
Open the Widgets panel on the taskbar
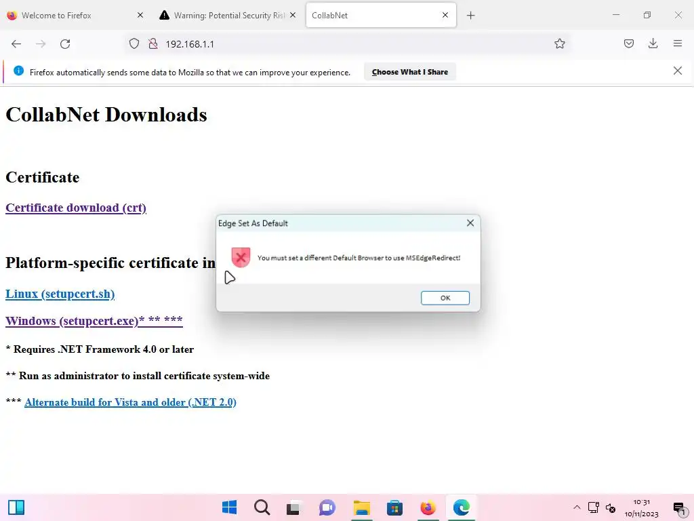click(x=16, y=507)
